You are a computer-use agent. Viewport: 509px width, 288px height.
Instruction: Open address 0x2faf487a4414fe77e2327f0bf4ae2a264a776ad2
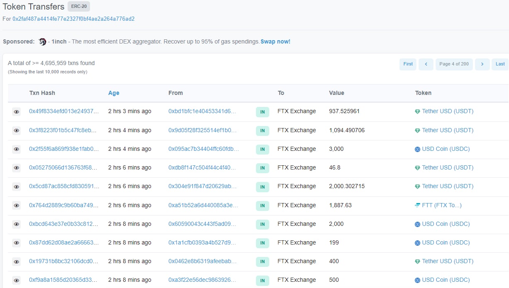click(x=73, y=19)
